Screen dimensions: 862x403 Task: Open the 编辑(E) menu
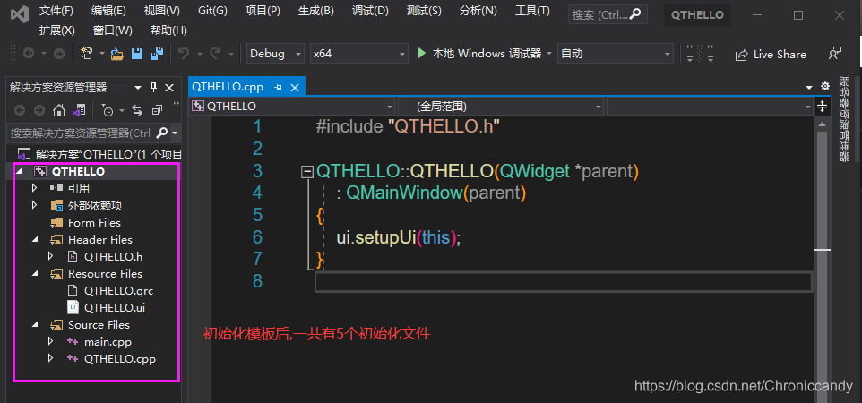click(x=108, y=11)
